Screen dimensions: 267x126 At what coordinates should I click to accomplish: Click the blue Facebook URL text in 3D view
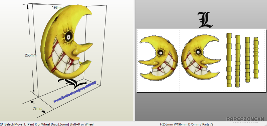point(75,92)
